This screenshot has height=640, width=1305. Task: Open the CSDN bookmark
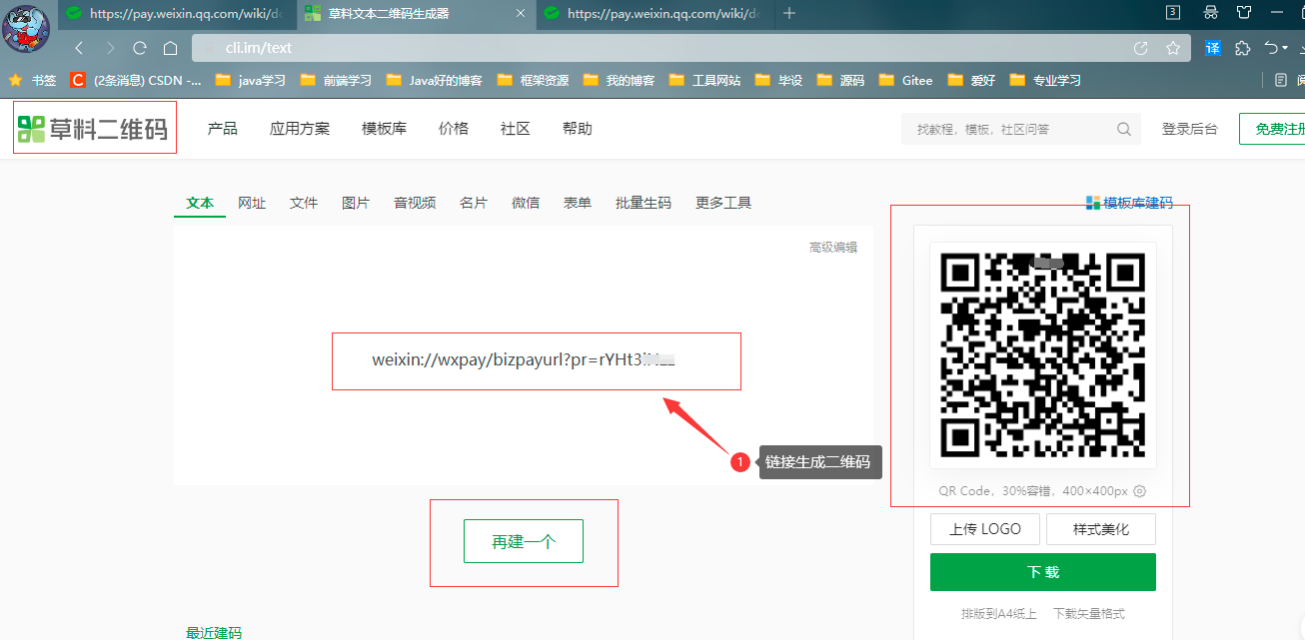click(136, 80)
